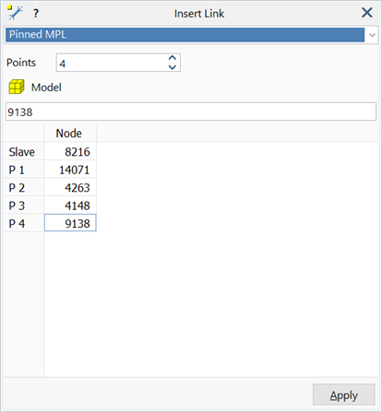Click the dropdown arrow next to Pinned MPL
This screenshot has width=382, height=412.
pos(372,35)
